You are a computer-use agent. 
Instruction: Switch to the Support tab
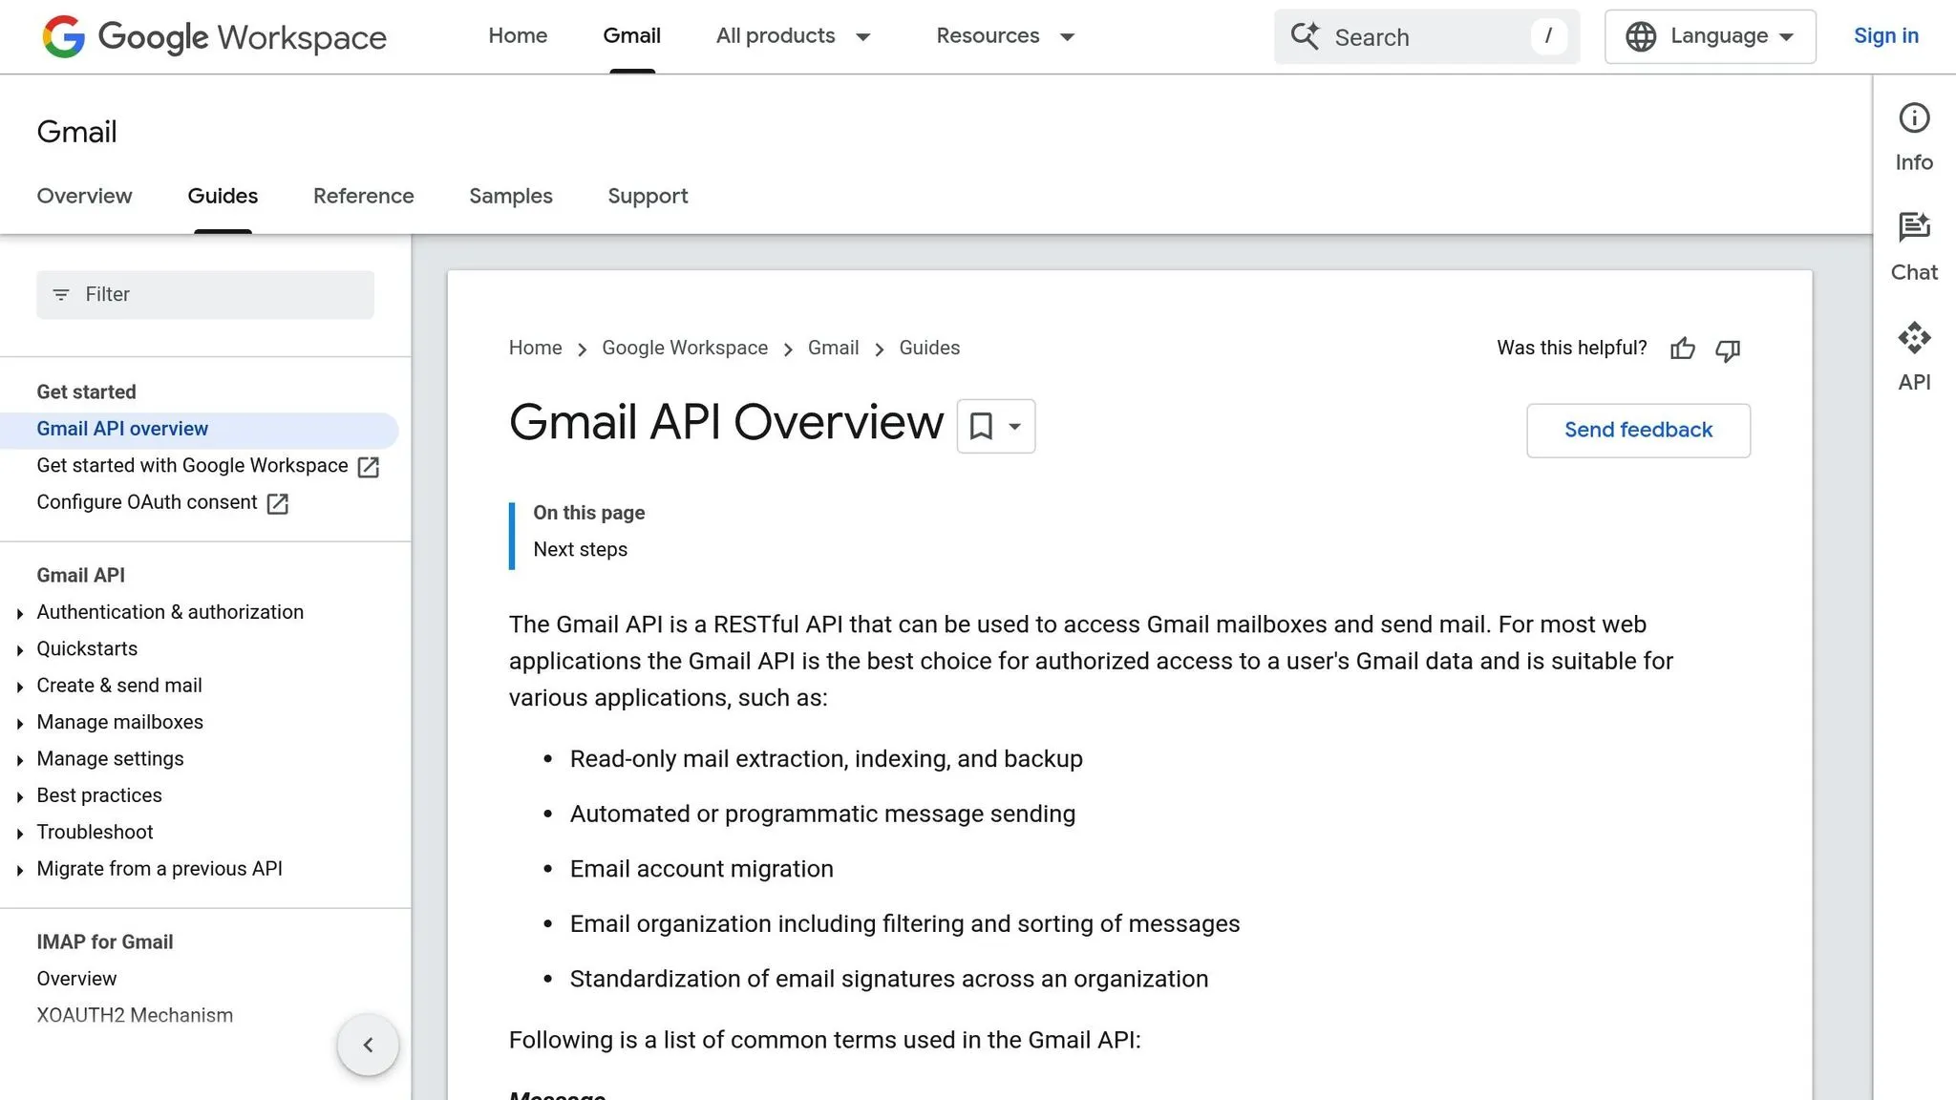click(648, 196)
